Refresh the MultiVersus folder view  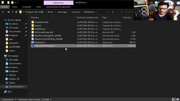coord(113,12)
